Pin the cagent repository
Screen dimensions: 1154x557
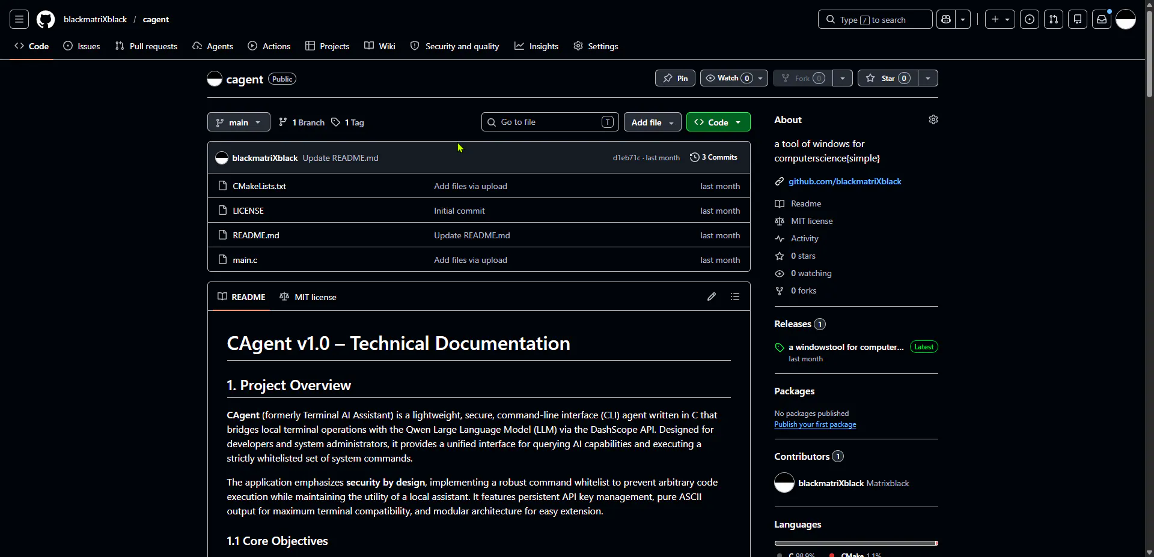[675, 78]
